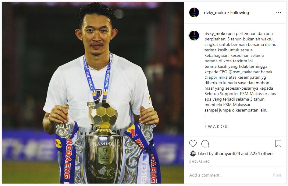Click the 3 HOURS AGO timestamp

tap(199, 161)
